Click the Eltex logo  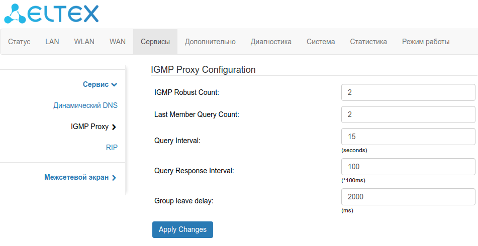pos(51,14)
